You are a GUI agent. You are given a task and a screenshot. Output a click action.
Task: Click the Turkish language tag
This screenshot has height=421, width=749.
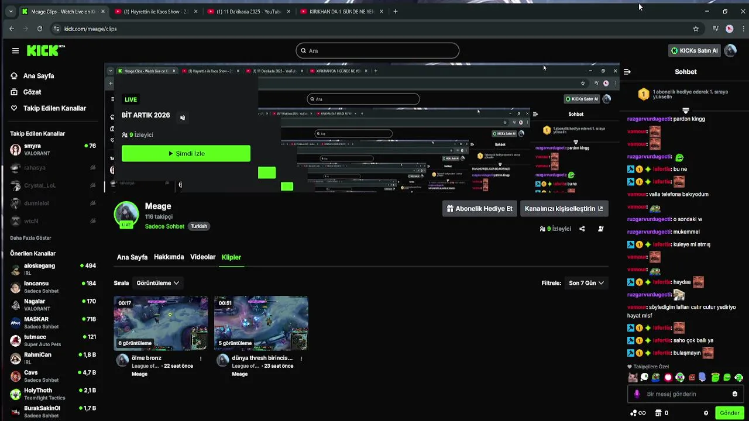click(x=199, y=226)
